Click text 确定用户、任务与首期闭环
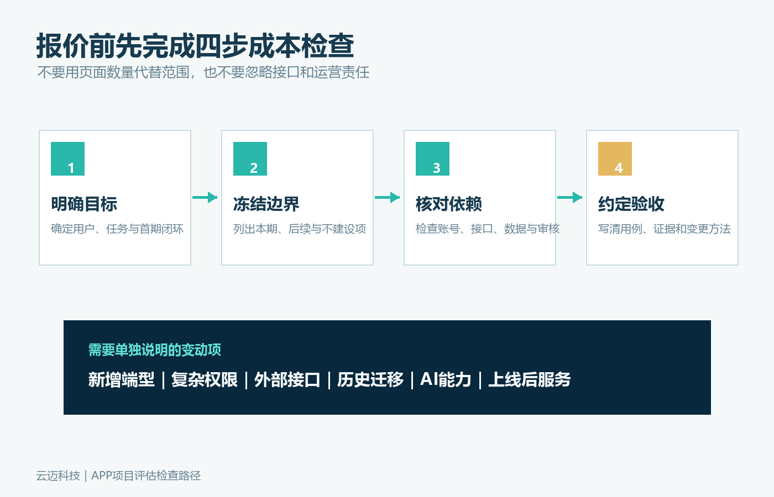The height and width of the screenshot is (497, 774). pos(117,229)
